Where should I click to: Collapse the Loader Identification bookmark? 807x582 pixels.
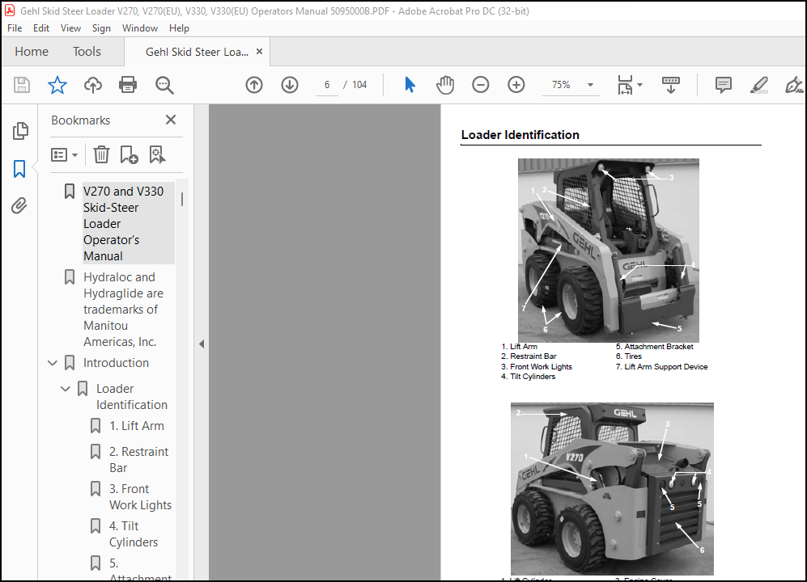point(66,389)
